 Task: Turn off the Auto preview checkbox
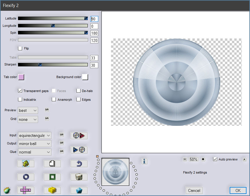tap(215, 159)
